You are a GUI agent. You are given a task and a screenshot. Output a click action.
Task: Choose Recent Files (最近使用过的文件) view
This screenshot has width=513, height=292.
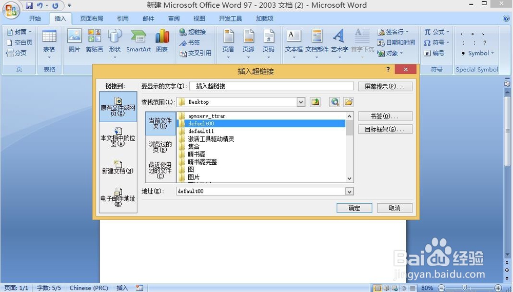point(160,170)
